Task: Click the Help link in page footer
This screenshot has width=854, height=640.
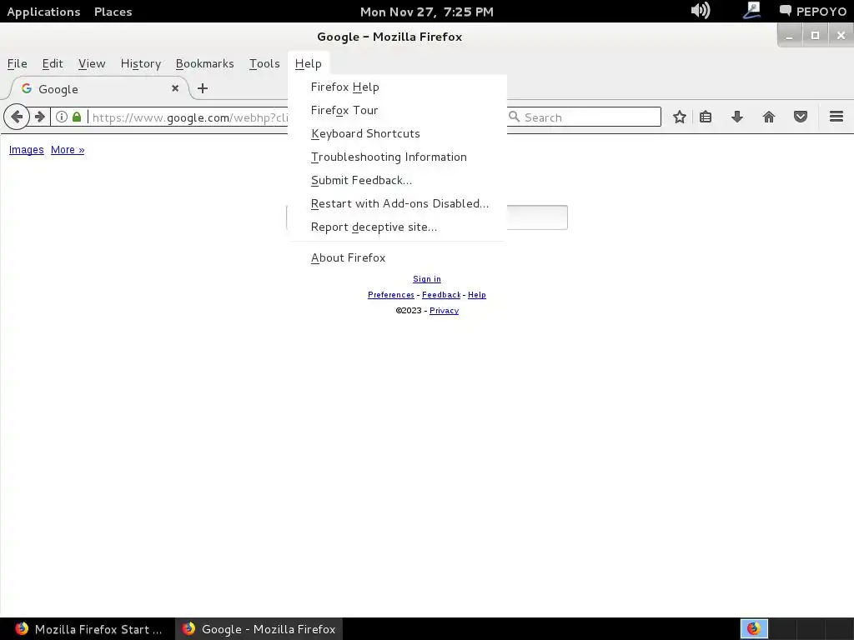Action: 476,294
